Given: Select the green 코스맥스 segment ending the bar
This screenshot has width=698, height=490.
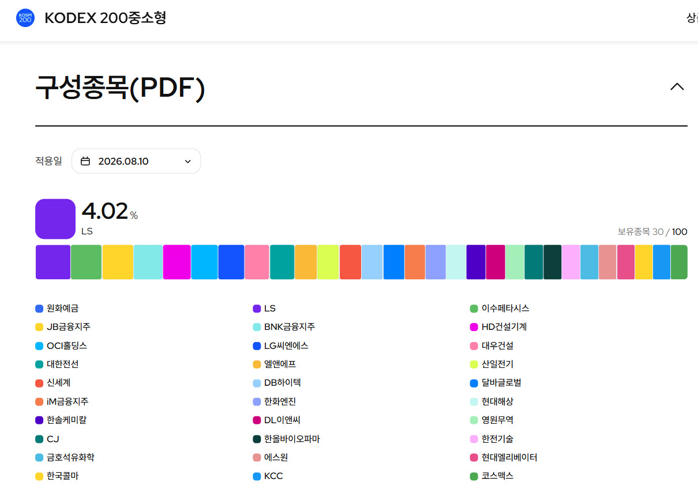Looking at the screenshot, I should (x=679, y=262).
